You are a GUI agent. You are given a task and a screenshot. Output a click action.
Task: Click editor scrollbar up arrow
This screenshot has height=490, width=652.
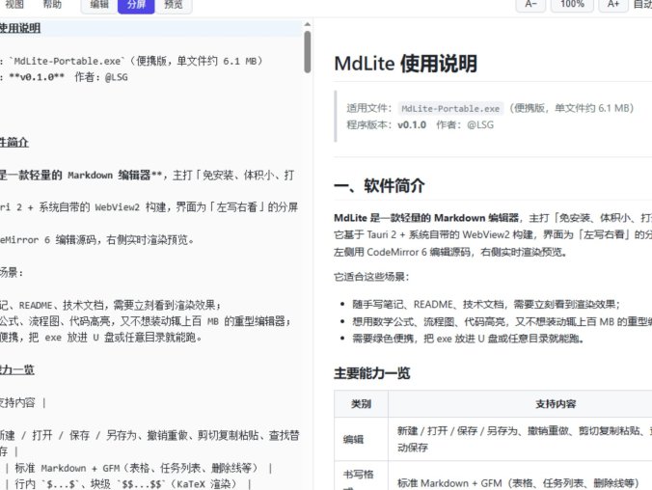coord(308,24)
